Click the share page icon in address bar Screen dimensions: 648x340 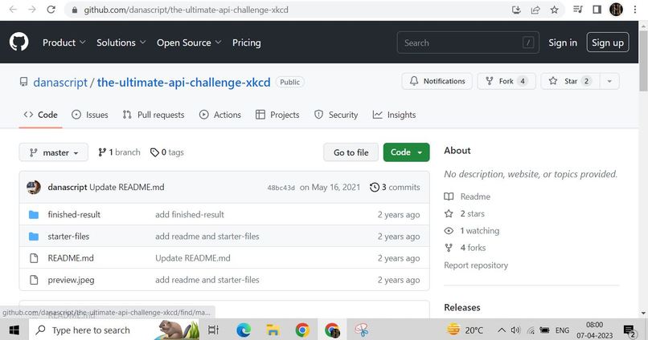pyautogui.click(x=535, y=10)
